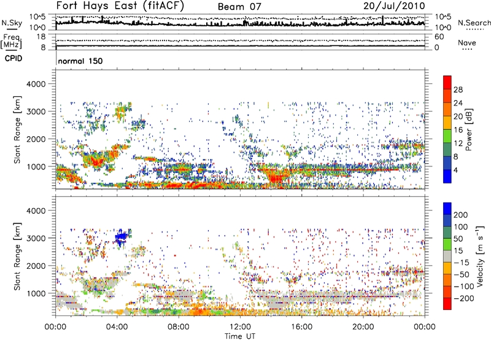Click the '60' Nave axis tick
Image resolution: width=491 pixels, height=340 pixels.
439,37
